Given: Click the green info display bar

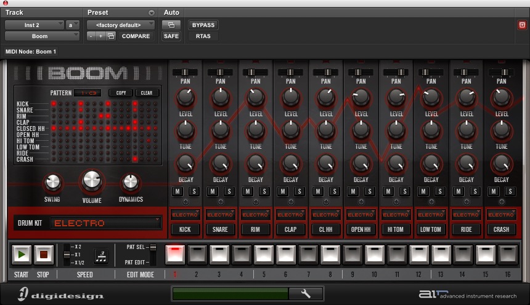Looking at the screenshot, I should [230, 293].
